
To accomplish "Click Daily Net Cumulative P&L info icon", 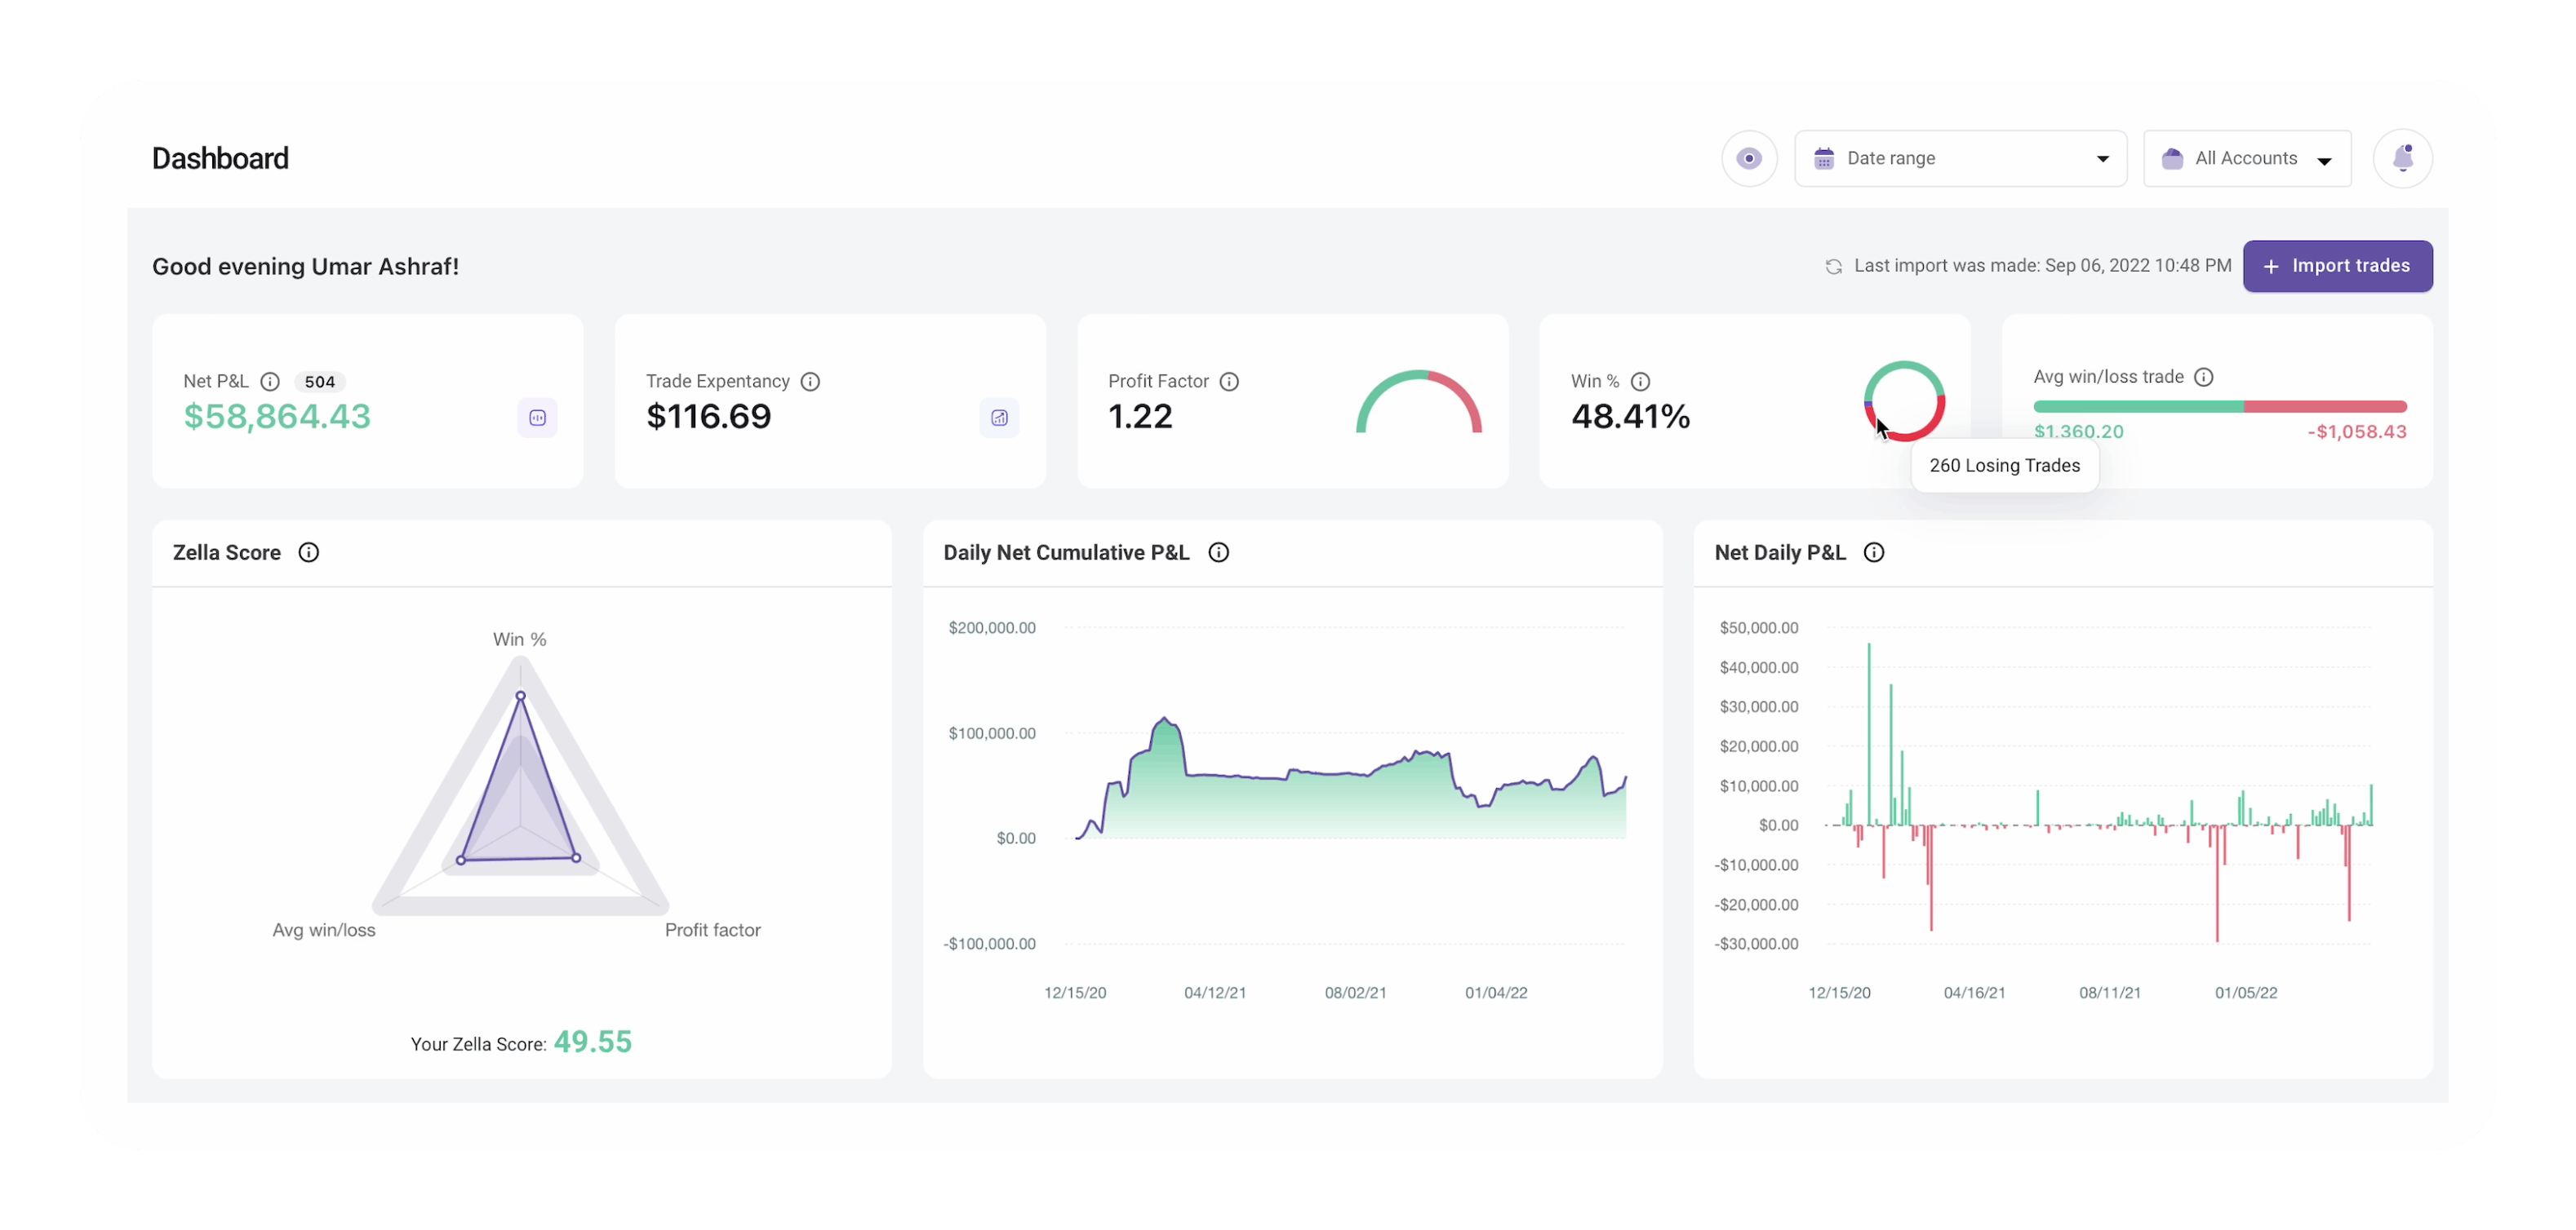I will 1219,552.
